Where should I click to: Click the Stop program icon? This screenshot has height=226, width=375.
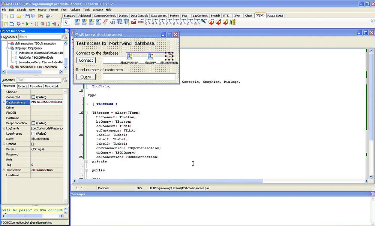pyautogui.click(x=42, y=24)
